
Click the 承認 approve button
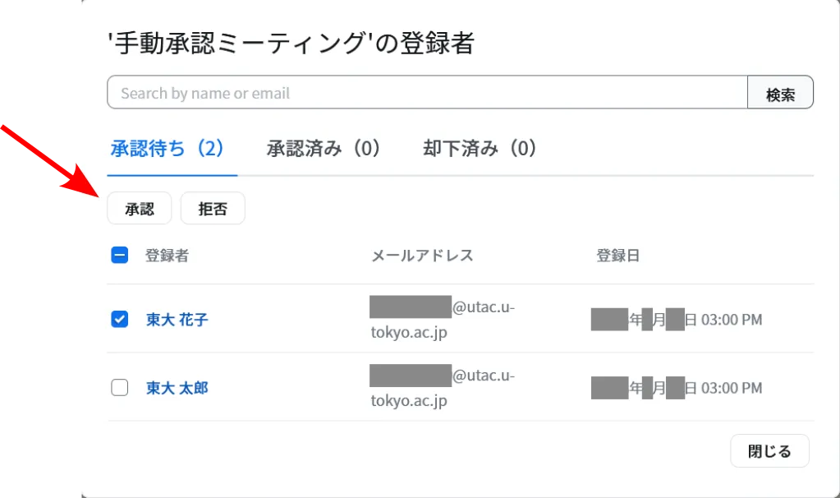(140, 209)
